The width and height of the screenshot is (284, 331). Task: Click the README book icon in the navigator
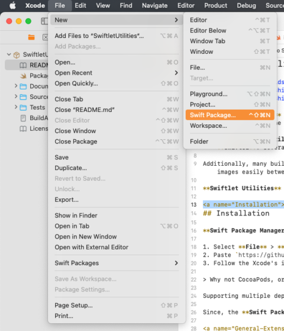pos(23,65)
